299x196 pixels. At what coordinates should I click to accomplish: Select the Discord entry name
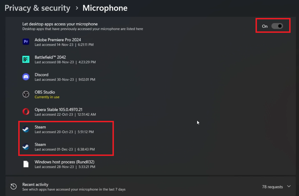click(x=42, y=75)
